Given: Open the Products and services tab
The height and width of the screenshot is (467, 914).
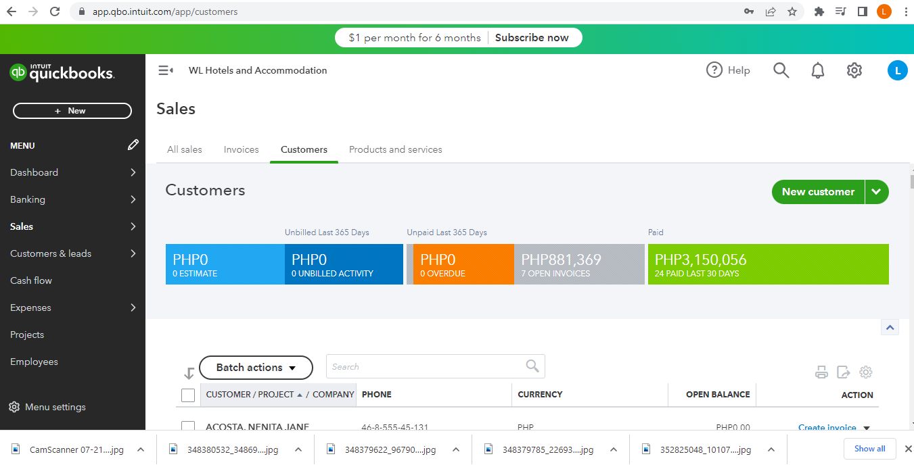Looking at the screenshot, I should coord(395,149).
